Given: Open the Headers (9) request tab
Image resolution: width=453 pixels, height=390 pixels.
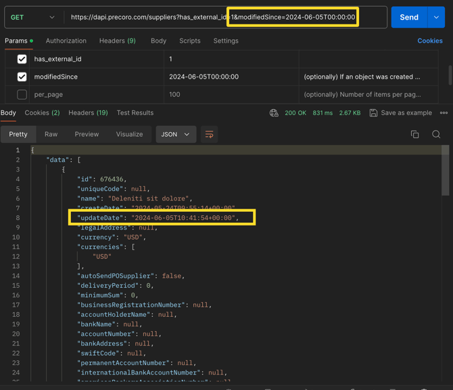Looking at the screenshot, I should pos(117,41).
